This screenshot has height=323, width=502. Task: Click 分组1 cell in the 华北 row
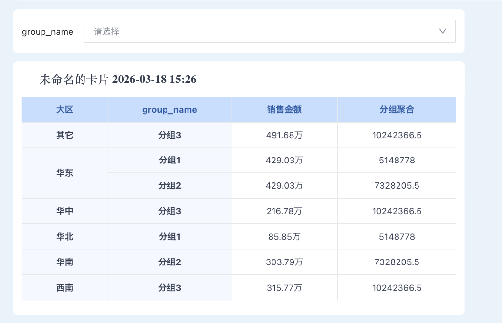click(x=169, y=237)
